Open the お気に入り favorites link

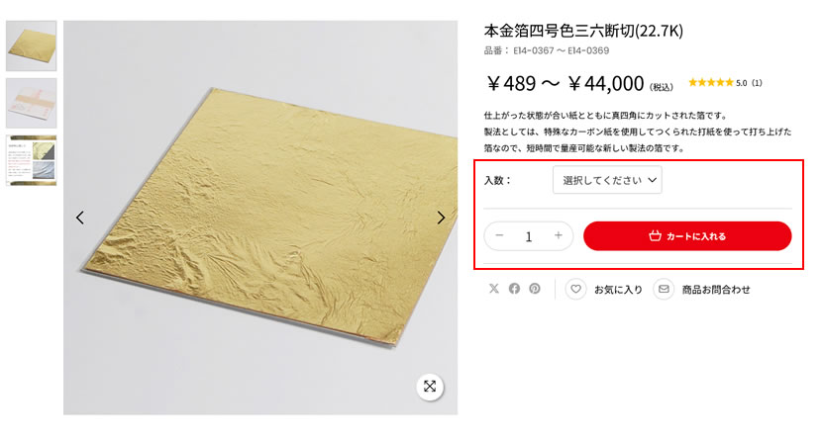tap(618, 290)
